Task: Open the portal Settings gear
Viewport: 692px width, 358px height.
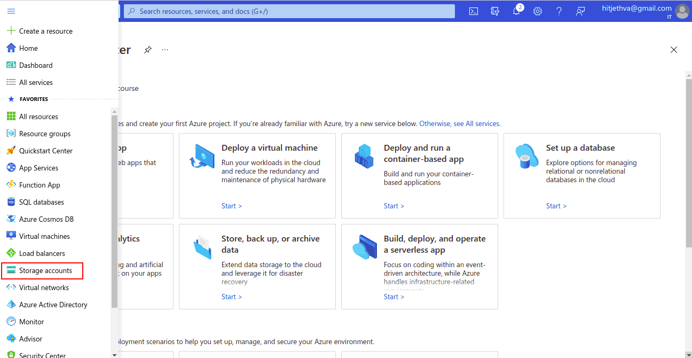Action: click(538, 11)
